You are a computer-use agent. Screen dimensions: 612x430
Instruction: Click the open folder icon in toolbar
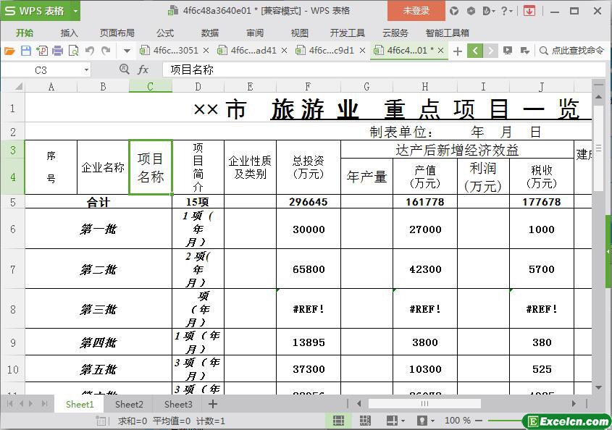click(9, 51)
